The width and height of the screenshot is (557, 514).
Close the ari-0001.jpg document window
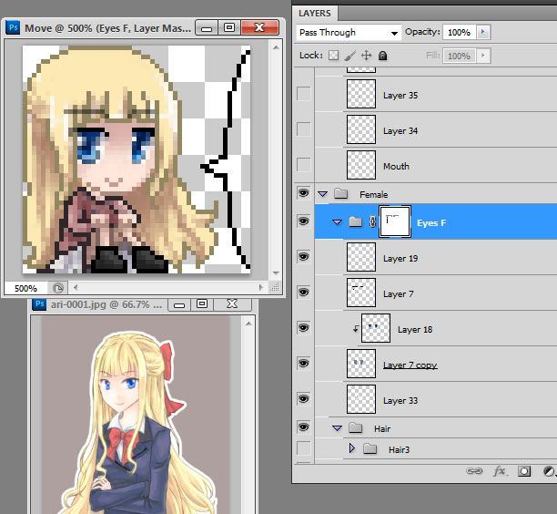coord(232,303)
